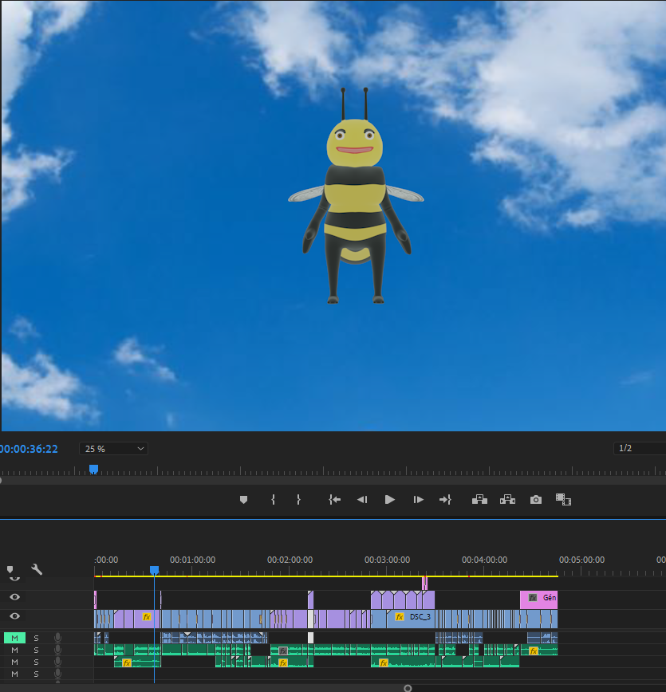Step back one frame
Screen dimensions: 666x692
pyautogui.click(x=362, y=500)
